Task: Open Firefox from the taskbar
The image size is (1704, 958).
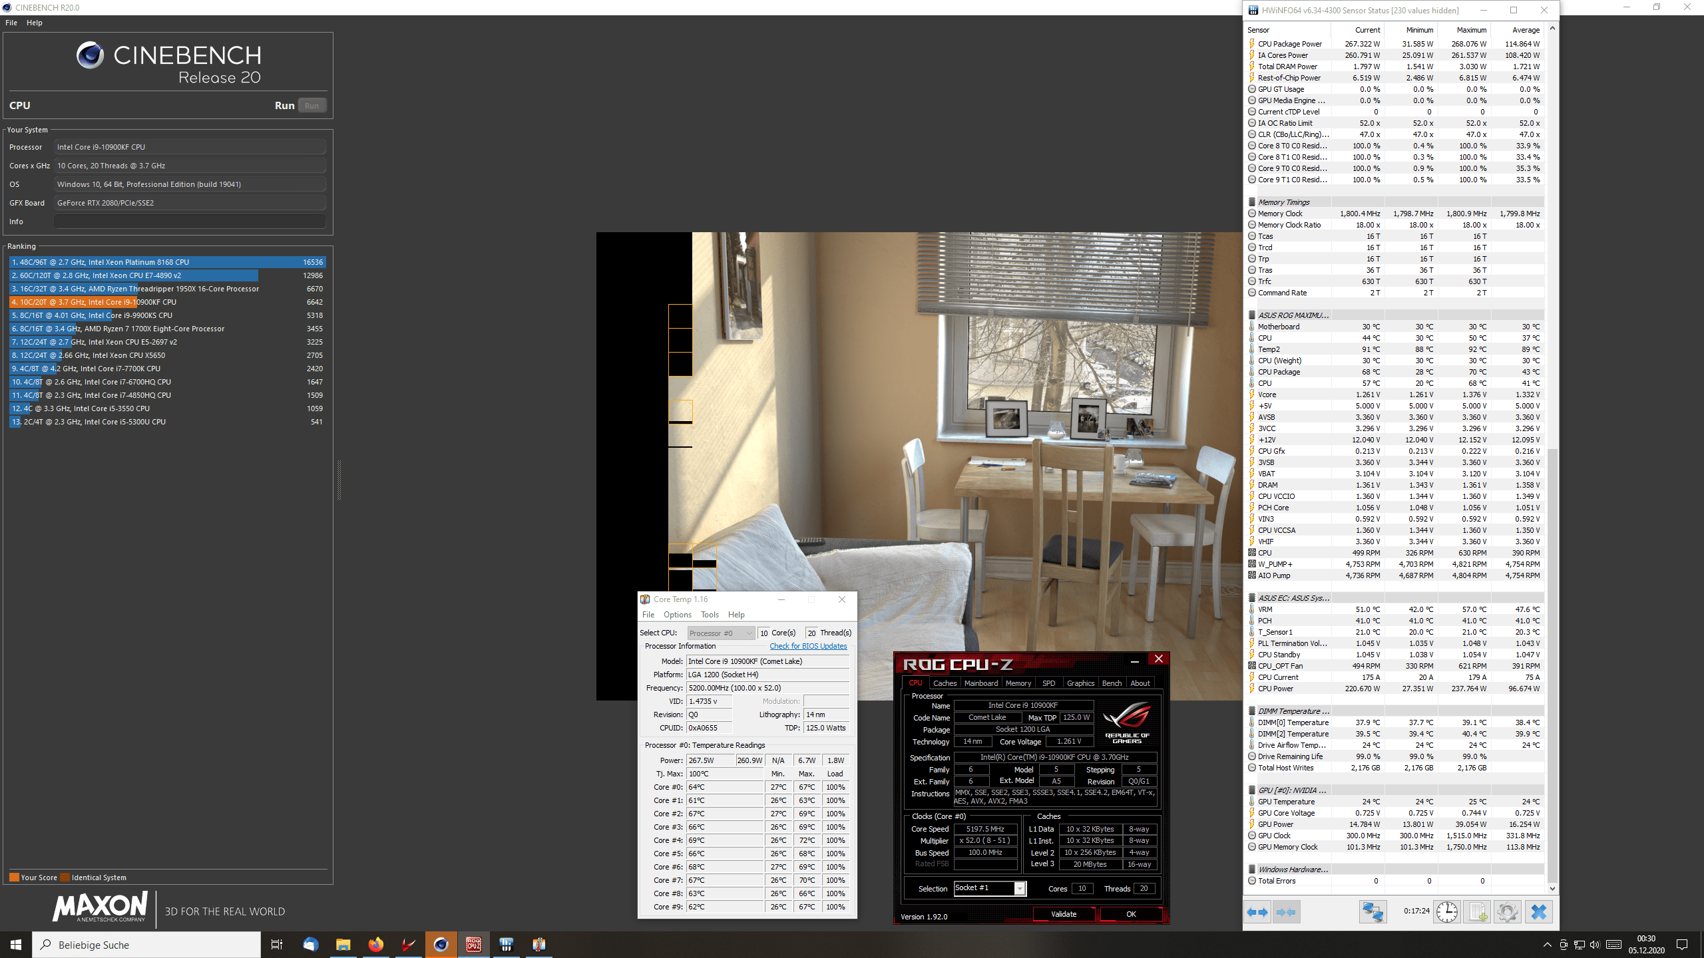Action: pyautogui.click(x=375, y=945)
